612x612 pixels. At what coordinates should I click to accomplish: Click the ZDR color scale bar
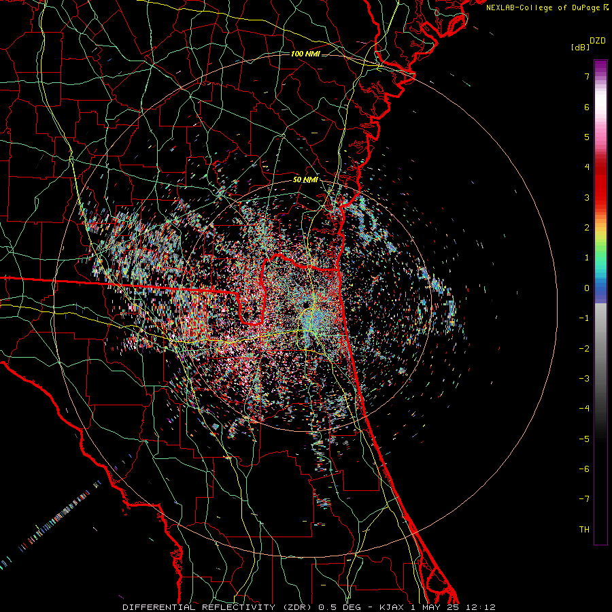pos(600,302)
